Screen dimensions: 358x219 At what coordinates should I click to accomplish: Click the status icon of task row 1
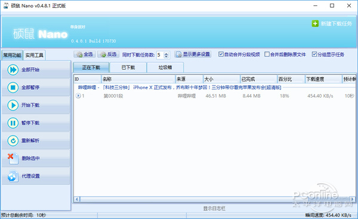click(x=78, y=96)
